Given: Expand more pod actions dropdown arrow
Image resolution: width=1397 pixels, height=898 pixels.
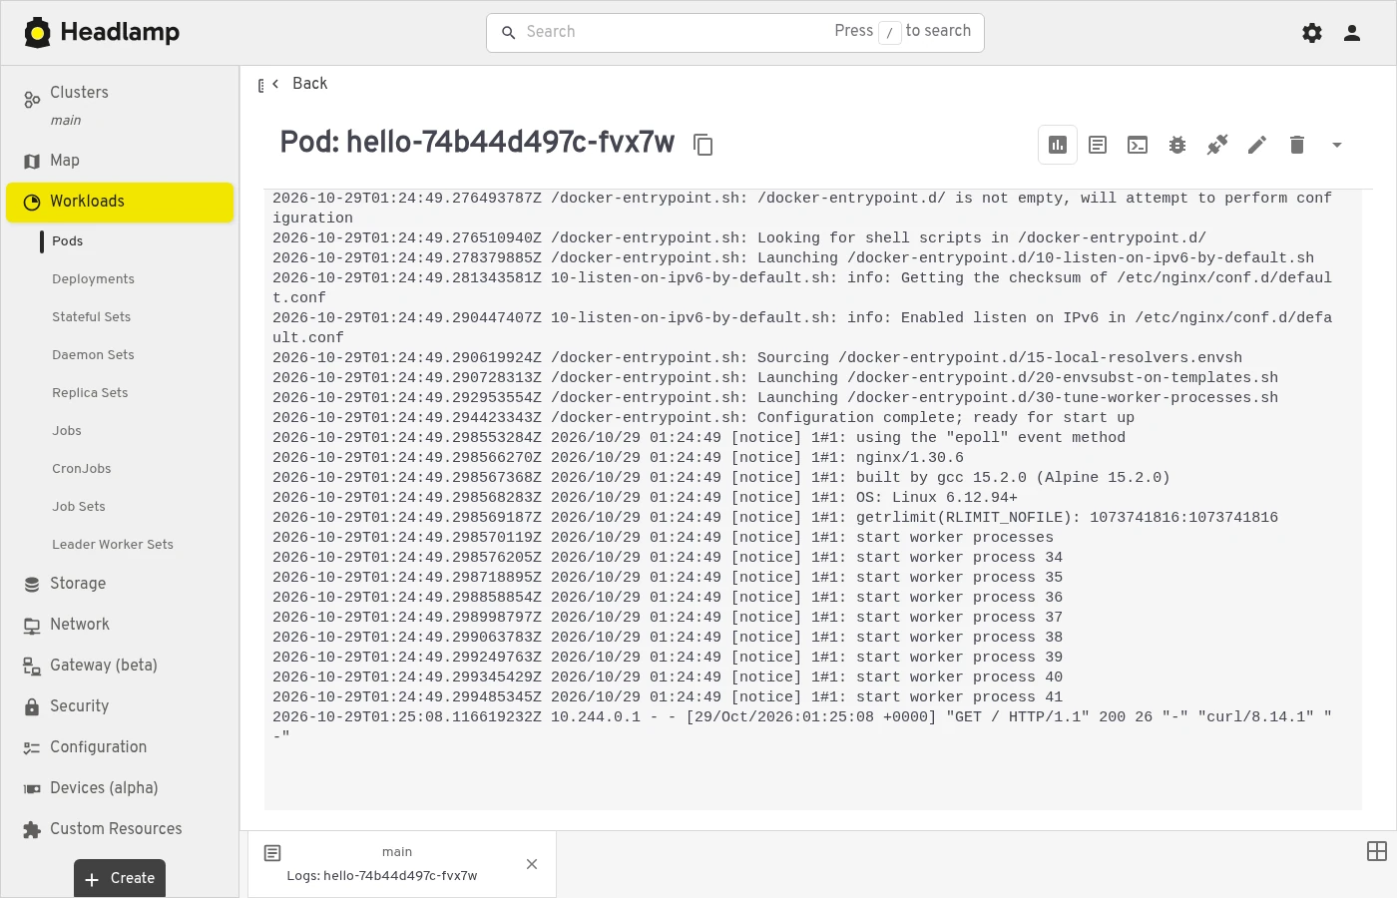Looking at the screenshot, I should 1337,145.
